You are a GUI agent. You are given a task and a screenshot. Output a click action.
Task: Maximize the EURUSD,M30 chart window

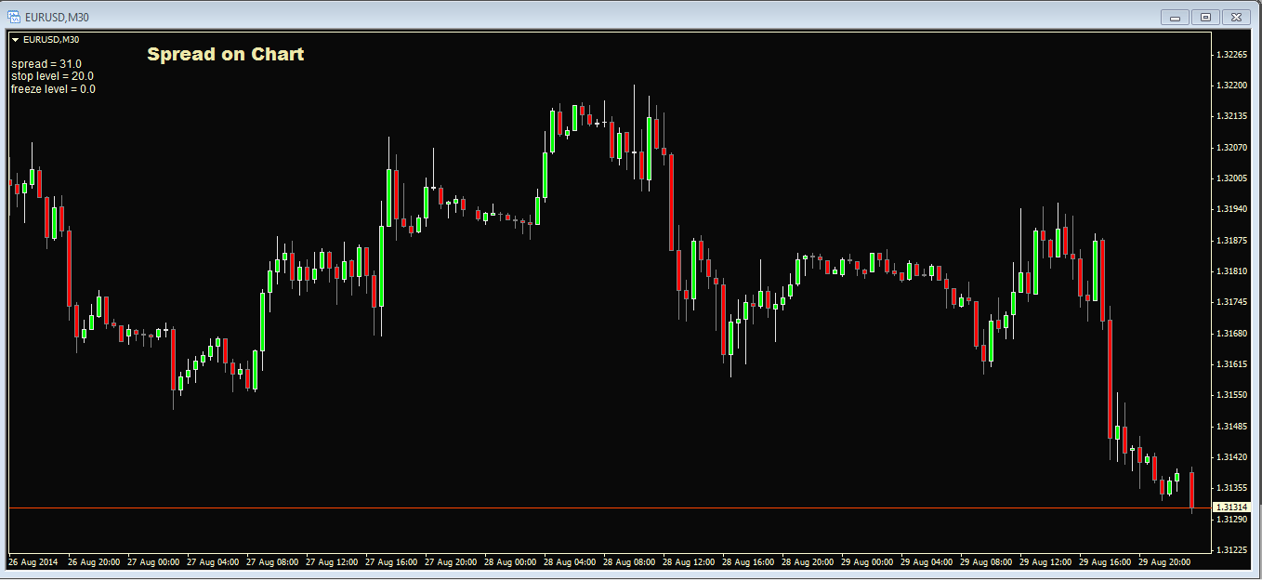click(x=1206, y=17)
